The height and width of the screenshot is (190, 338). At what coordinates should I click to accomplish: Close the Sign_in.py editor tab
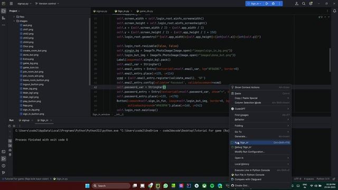(x=132, y=11)
